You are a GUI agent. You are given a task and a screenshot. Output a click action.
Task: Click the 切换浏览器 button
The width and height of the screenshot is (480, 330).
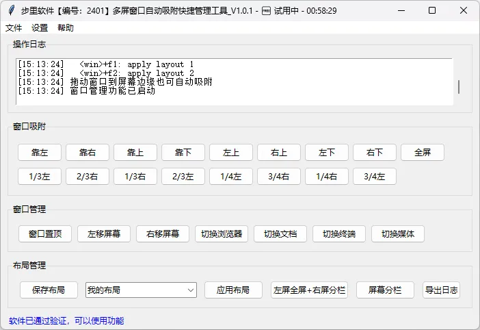point(222,233)
